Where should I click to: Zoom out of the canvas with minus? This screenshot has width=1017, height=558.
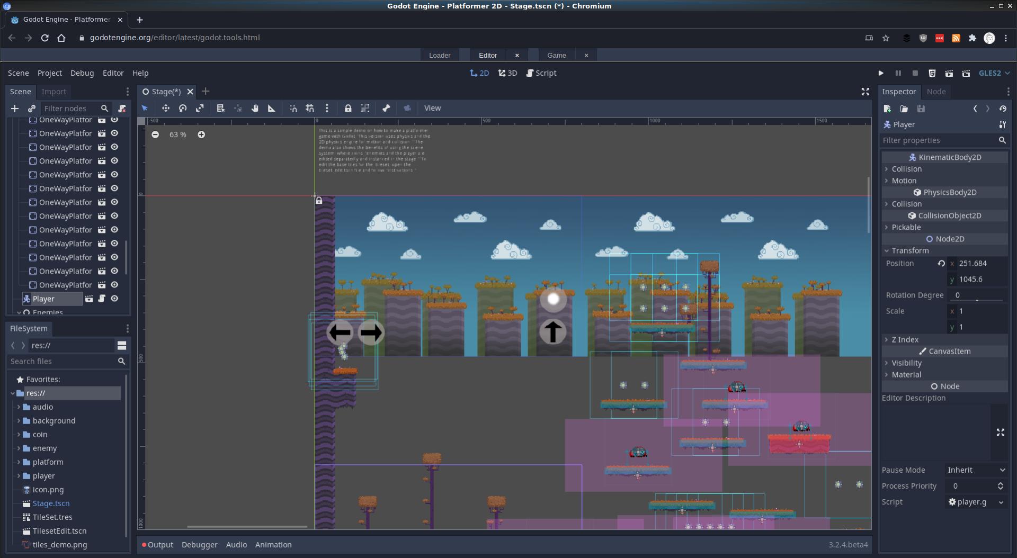point(155,134)
